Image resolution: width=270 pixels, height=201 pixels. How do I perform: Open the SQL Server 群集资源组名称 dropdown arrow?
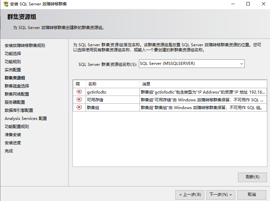coord(241,64)
